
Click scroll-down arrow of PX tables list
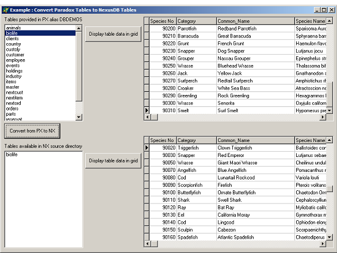tap(79, 117)
